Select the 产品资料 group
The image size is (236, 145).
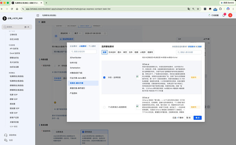coord(83,93)
